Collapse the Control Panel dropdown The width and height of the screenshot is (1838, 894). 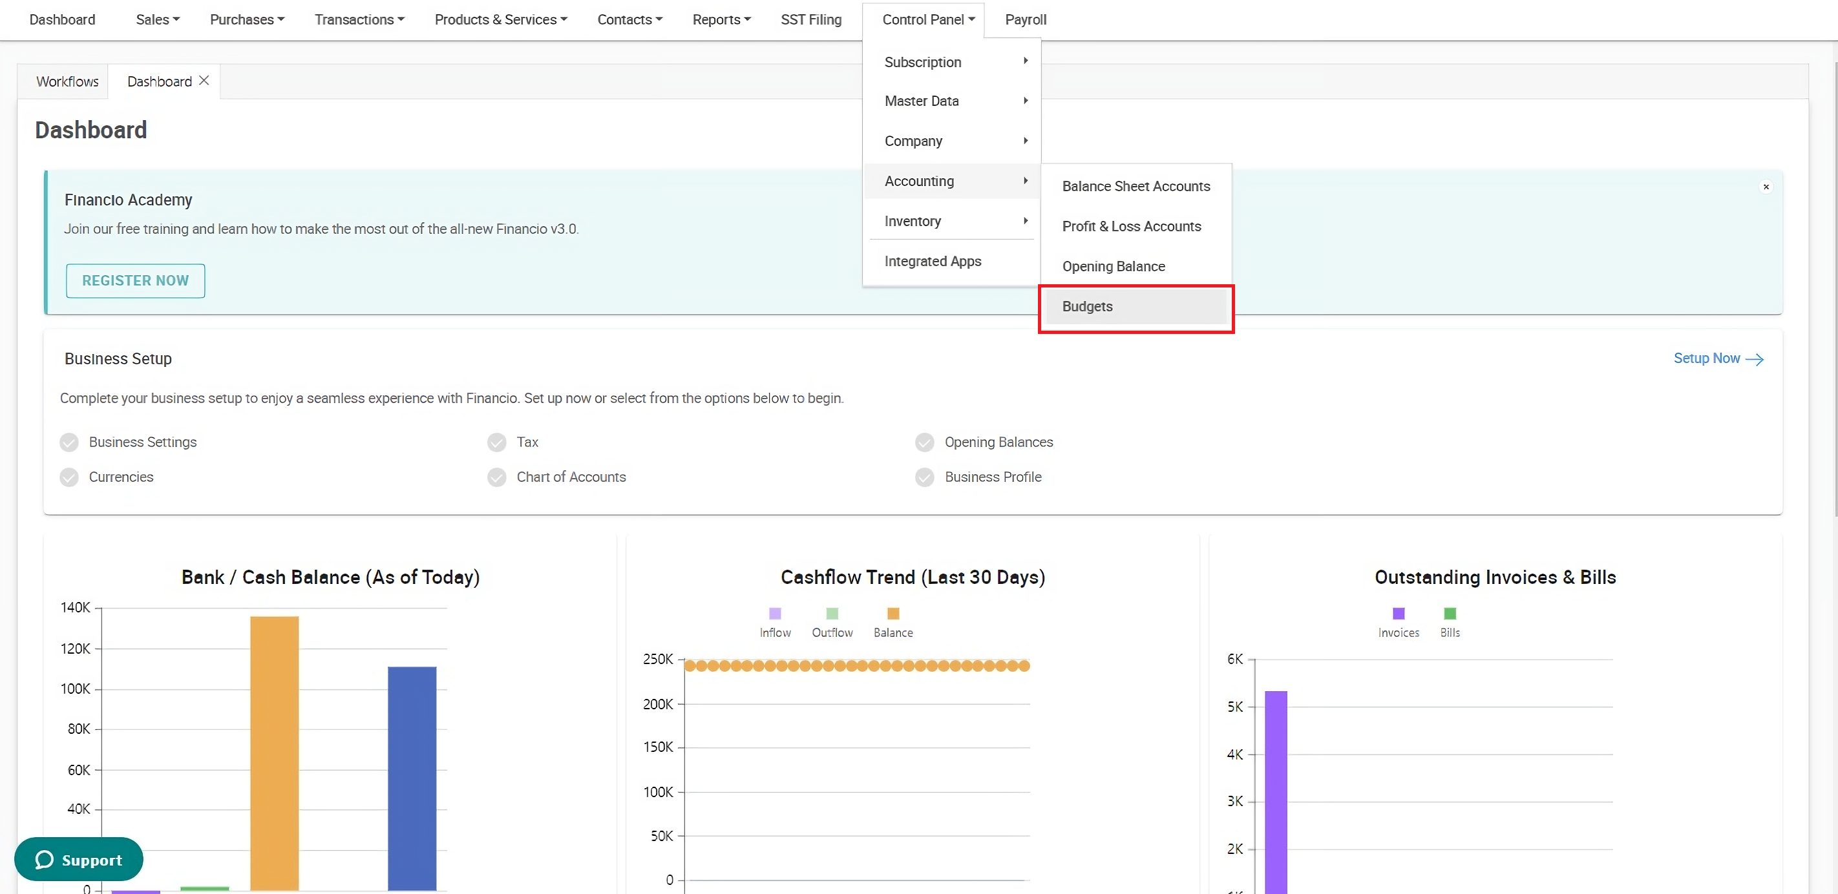point(928,19)
